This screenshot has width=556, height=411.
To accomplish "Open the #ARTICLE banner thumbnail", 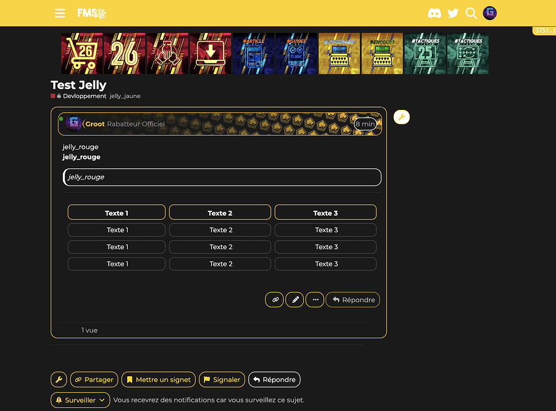I will pos(253,54).
